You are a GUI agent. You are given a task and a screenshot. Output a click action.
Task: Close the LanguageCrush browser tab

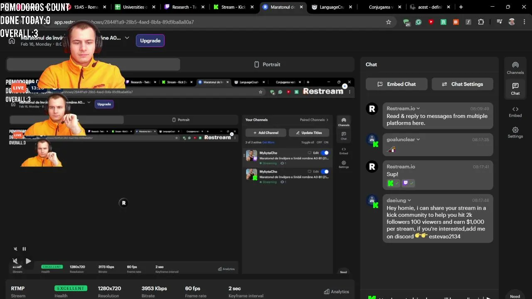351,7
